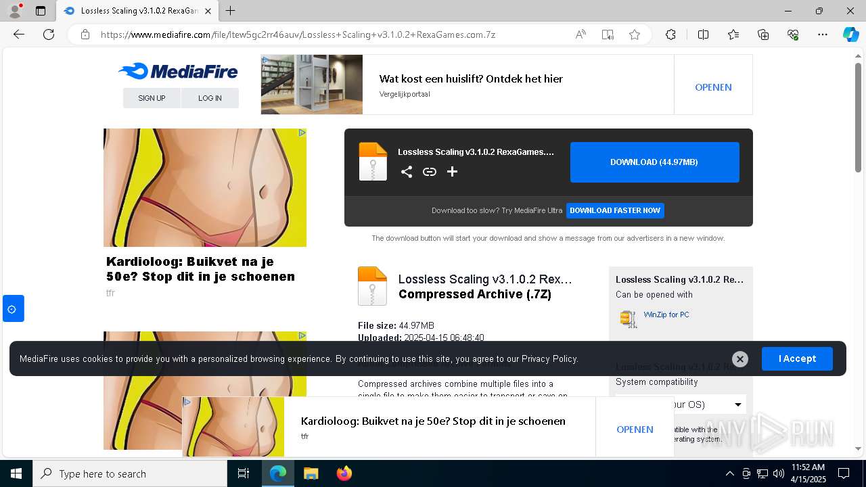
Task: Click the copy link icon
Action: (x=430, y=172)
